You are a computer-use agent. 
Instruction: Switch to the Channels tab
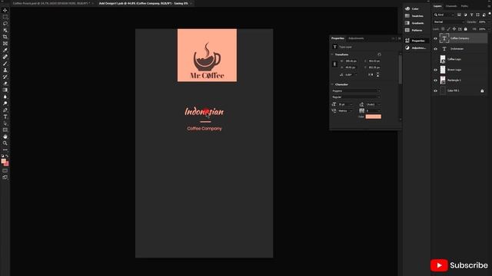point(451,6)
